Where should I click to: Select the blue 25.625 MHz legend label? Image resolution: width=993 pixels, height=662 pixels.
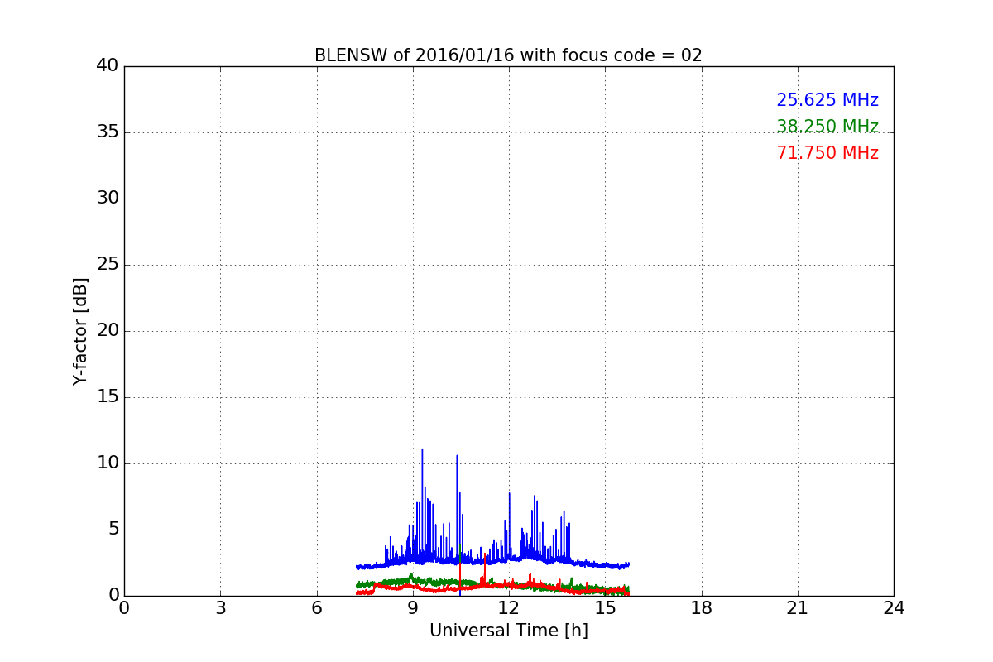coord(827,100)
